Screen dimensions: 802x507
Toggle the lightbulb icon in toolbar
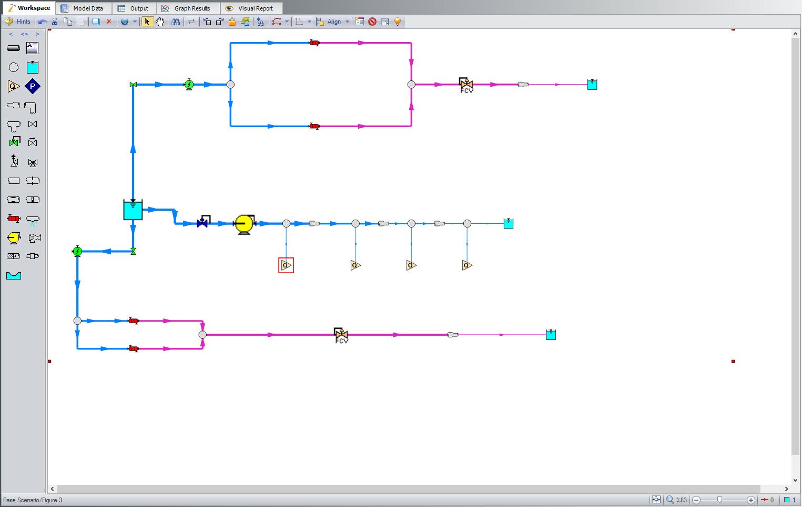click(398, 22)
